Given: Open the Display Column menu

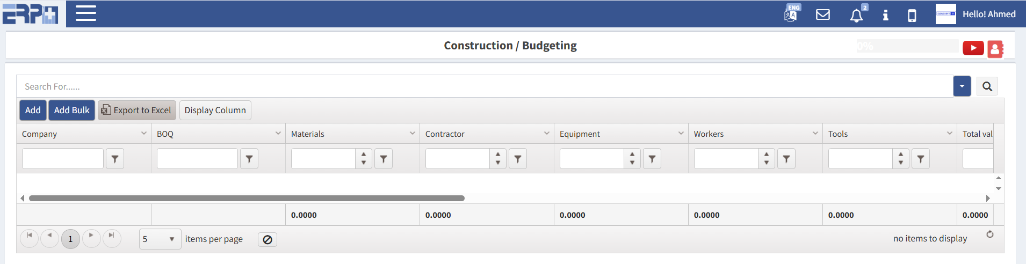Looking at the screenshot, I should coord(215,110).
